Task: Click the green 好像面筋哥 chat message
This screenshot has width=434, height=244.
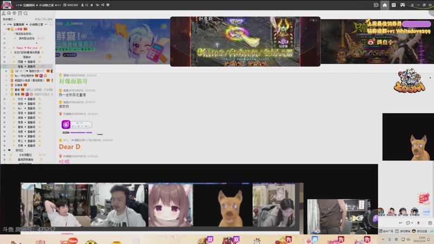Action: point(73,81)
